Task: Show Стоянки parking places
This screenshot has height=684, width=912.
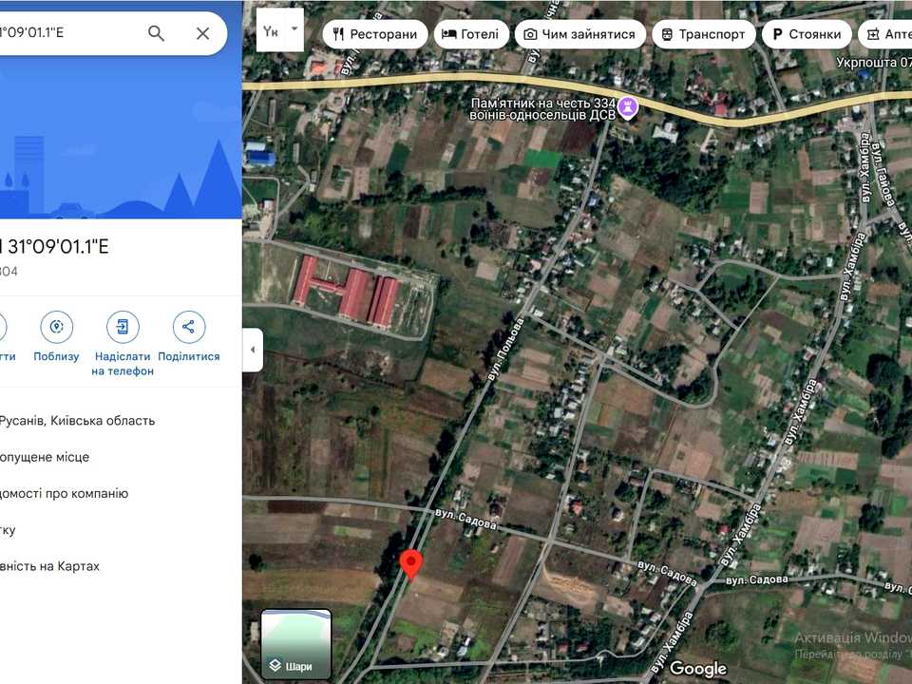Action: (x=807, y=34)
